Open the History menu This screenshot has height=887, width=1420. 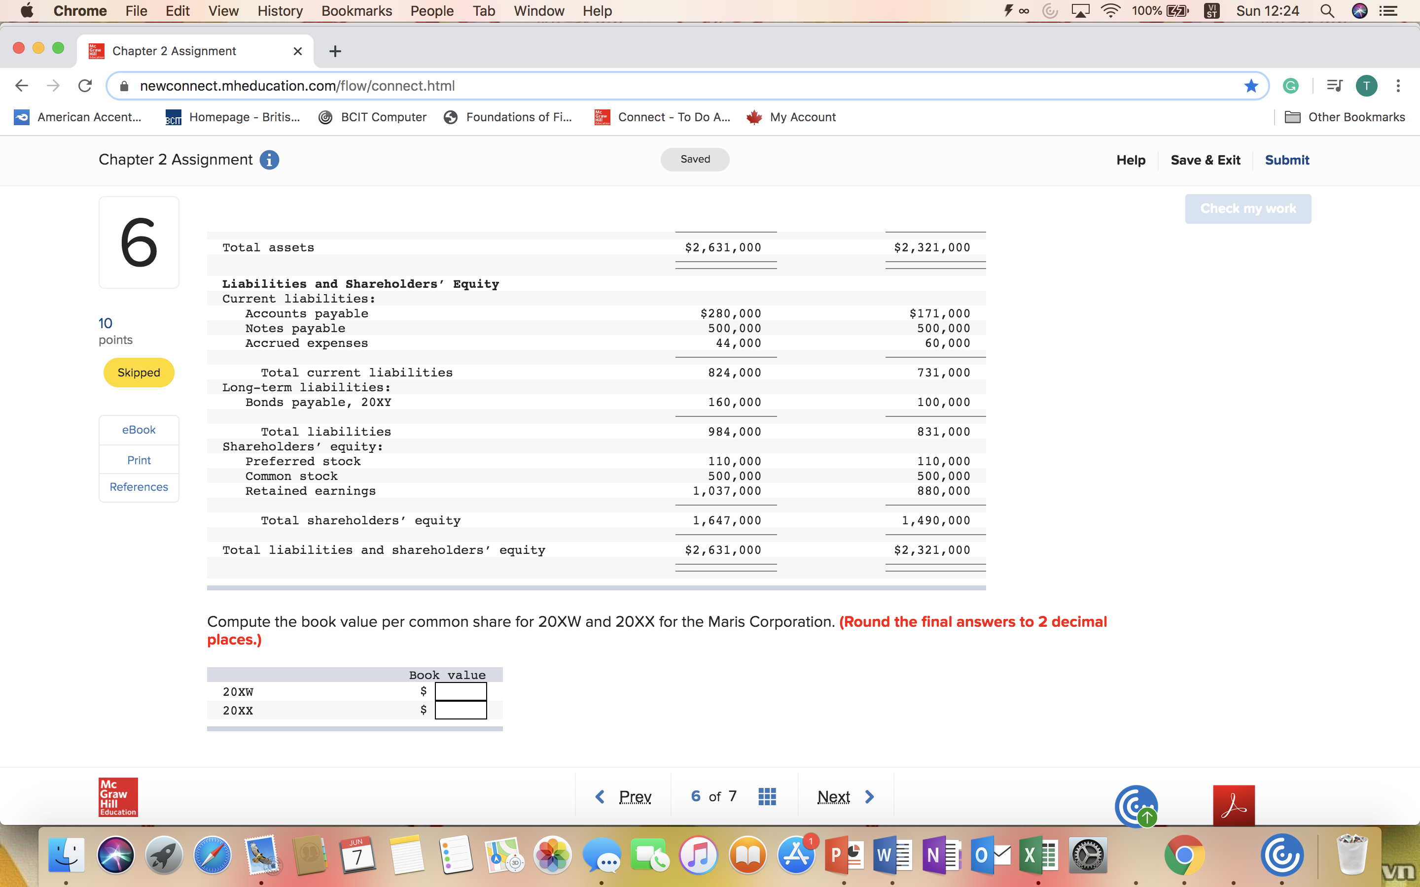tap(280, 10)
